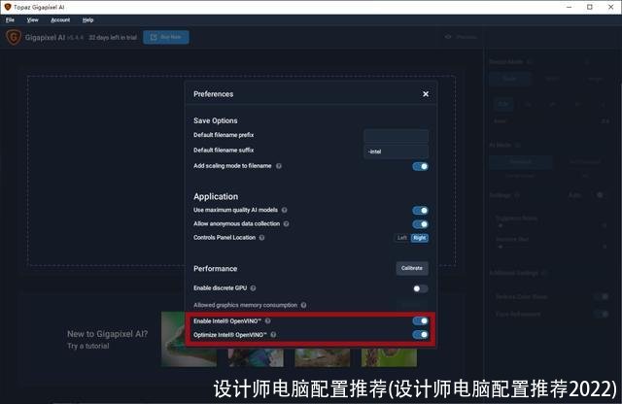Disable Allow anonymous data collection switch
Screen dimensions: 622x404
pos(420,224)
